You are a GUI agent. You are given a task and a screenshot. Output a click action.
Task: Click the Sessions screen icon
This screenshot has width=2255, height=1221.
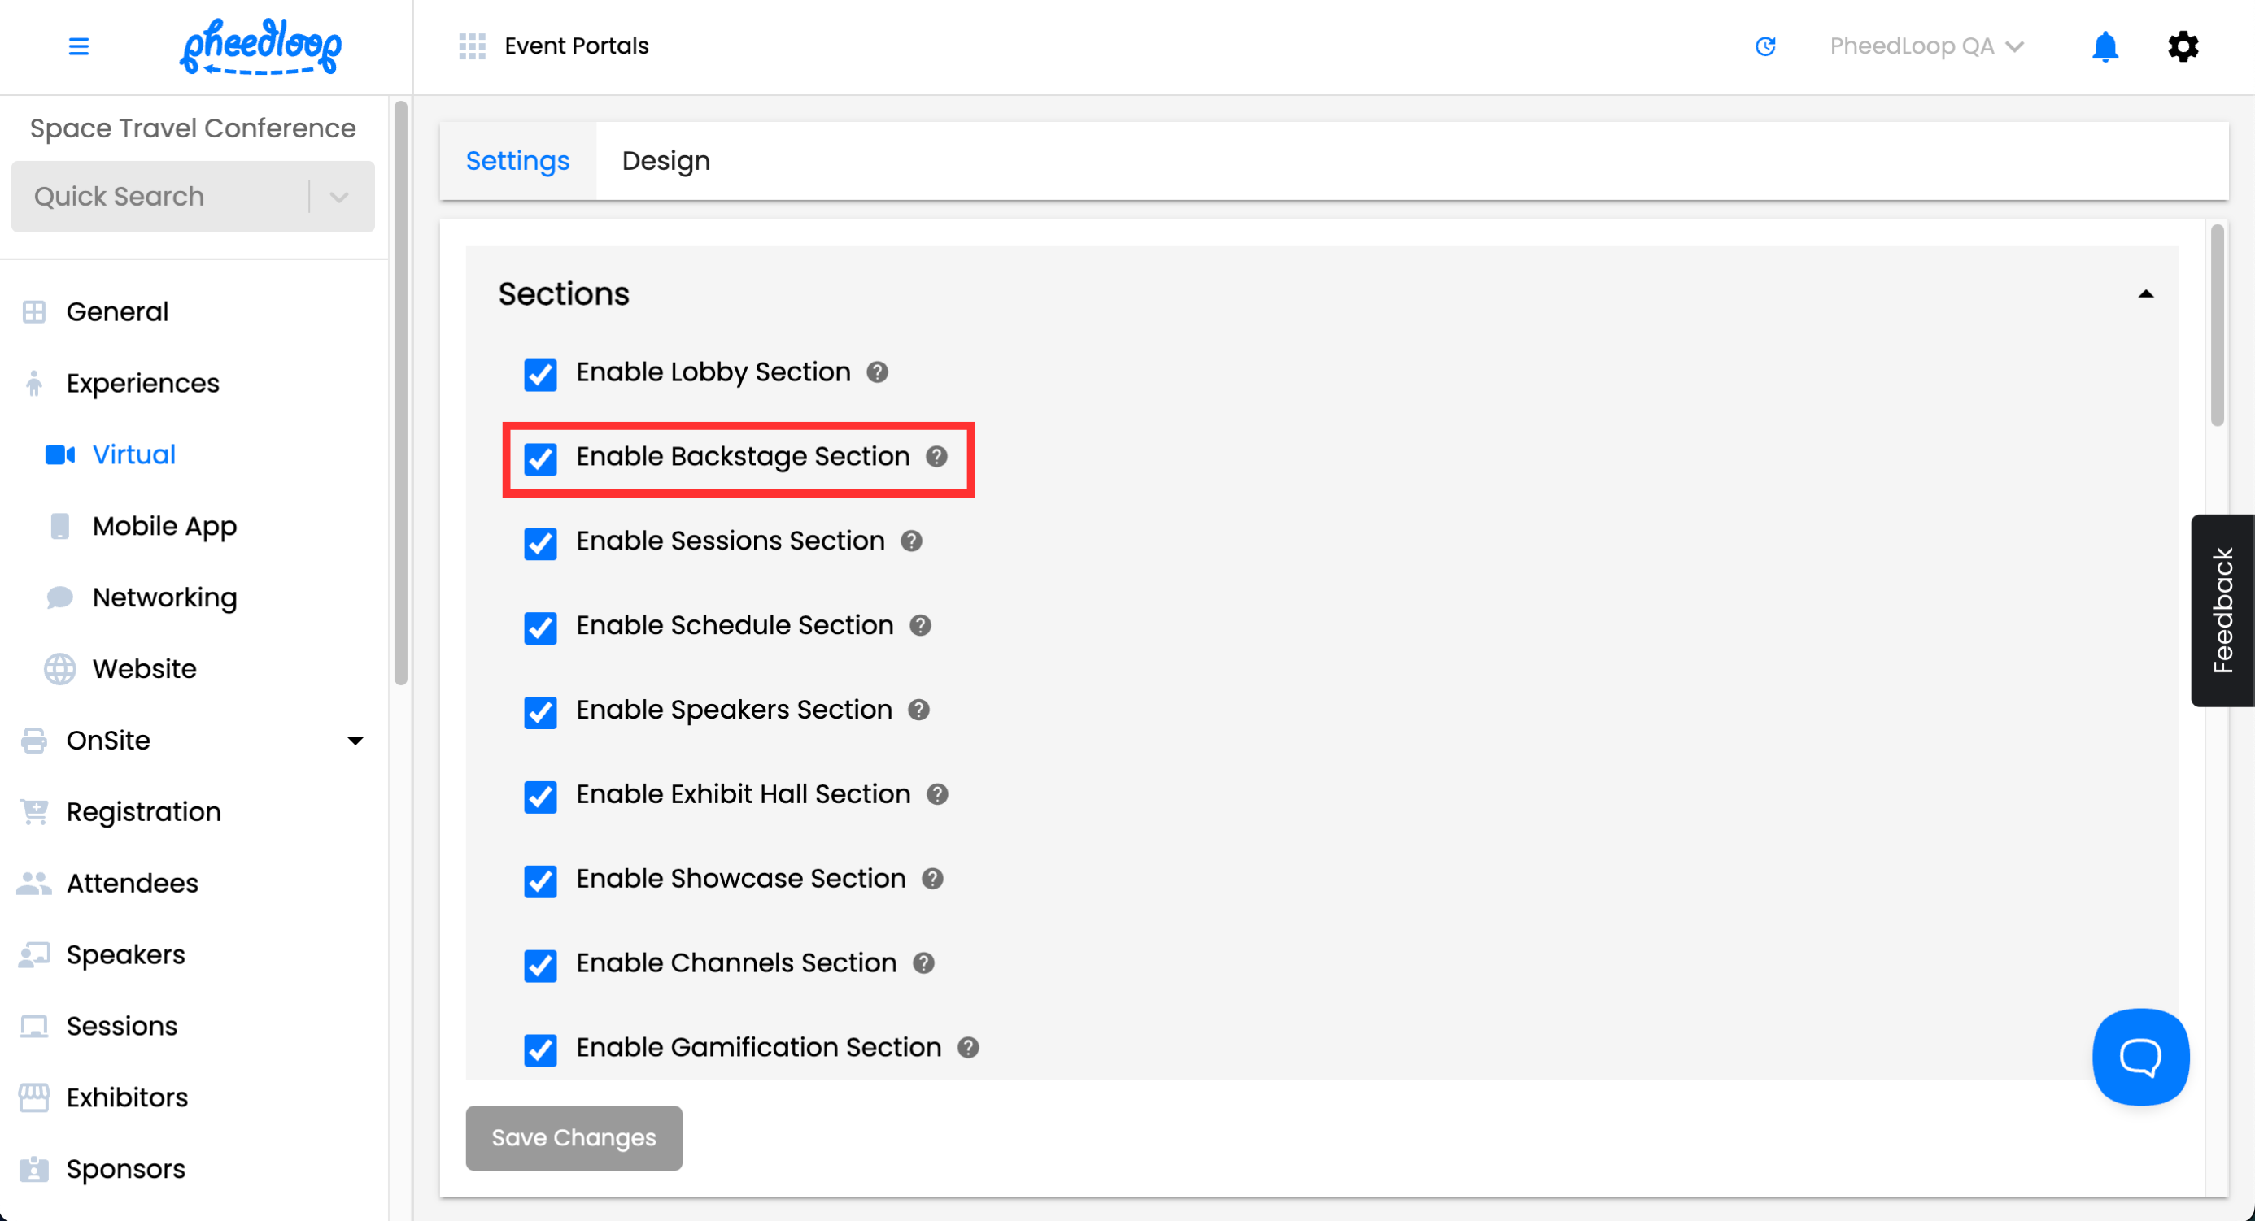(34, 1026)
